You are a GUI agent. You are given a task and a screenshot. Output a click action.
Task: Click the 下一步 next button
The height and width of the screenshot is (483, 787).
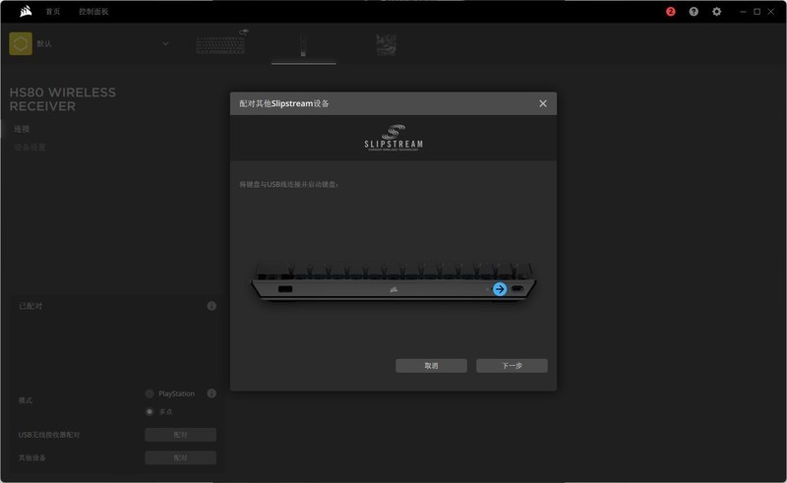(512, 365)
